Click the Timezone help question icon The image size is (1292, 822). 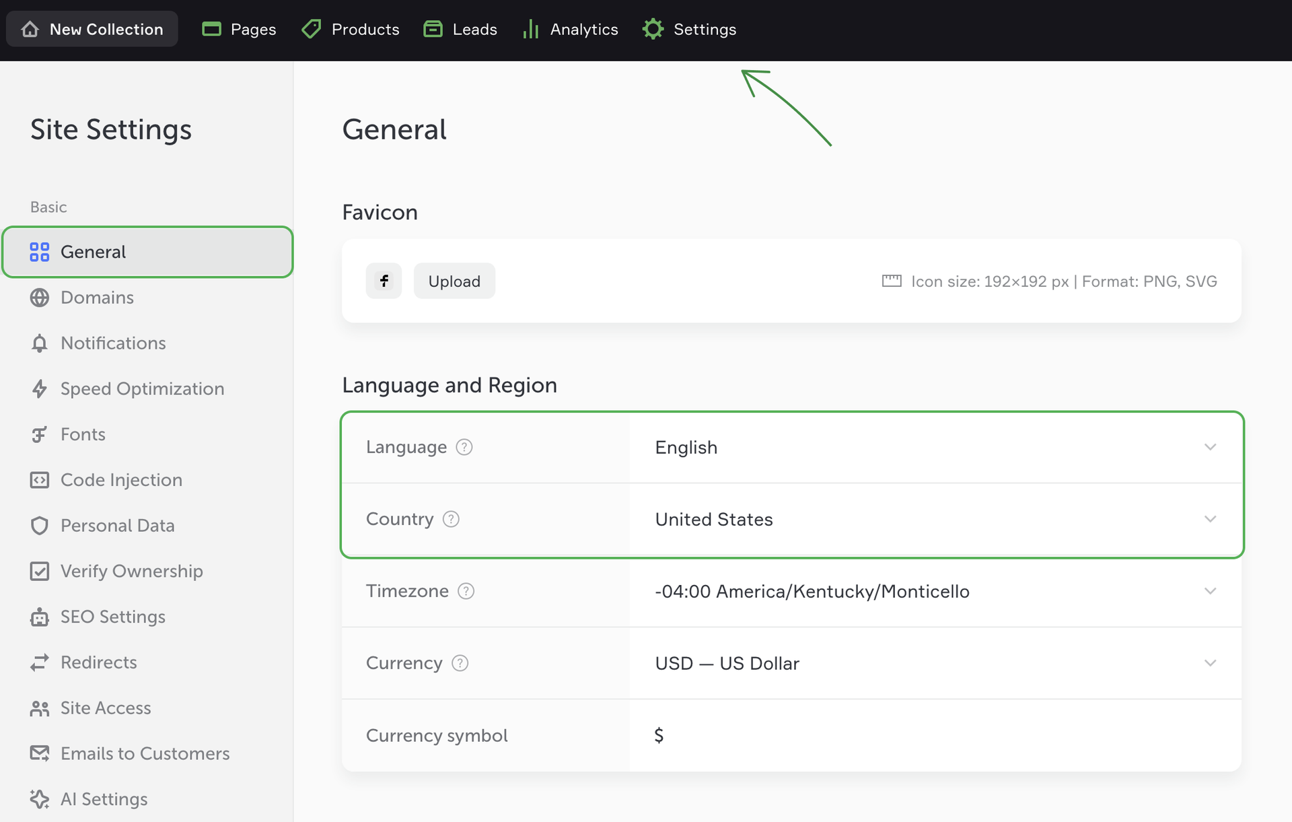pos(466,591)
